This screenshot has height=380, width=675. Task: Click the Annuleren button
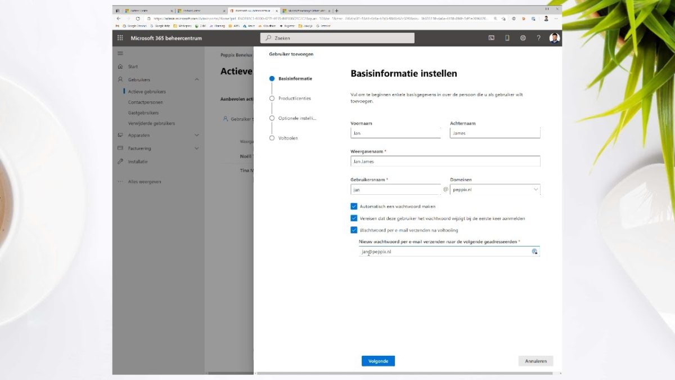click(x=535, y=361)
